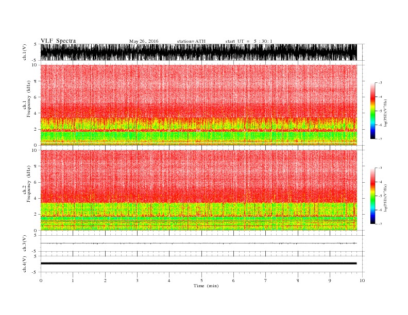Click the log(PSD) label on upper colorbar

pos(386,113)
